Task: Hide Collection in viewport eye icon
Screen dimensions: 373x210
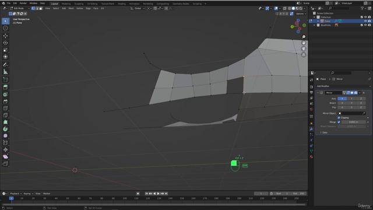Action: (365, 17)
